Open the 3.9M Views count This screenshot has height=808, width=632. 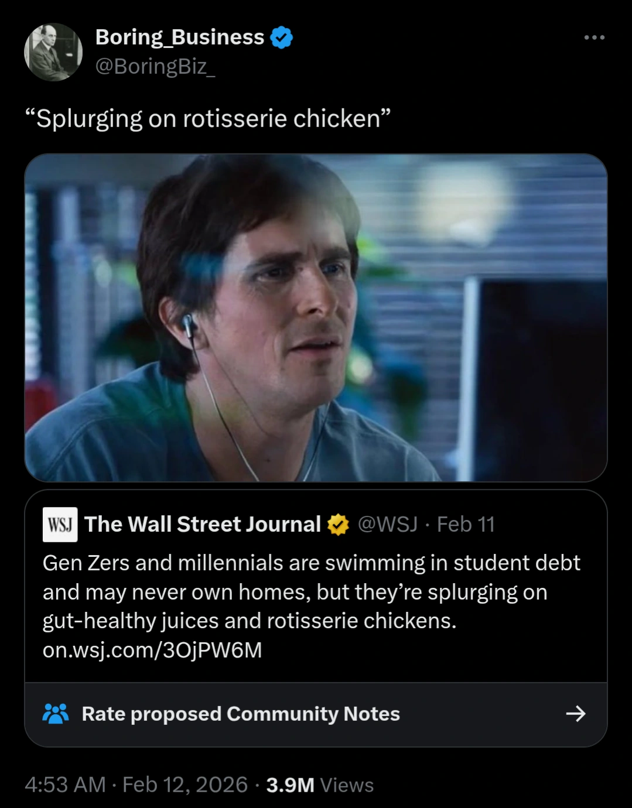point(320,785)
